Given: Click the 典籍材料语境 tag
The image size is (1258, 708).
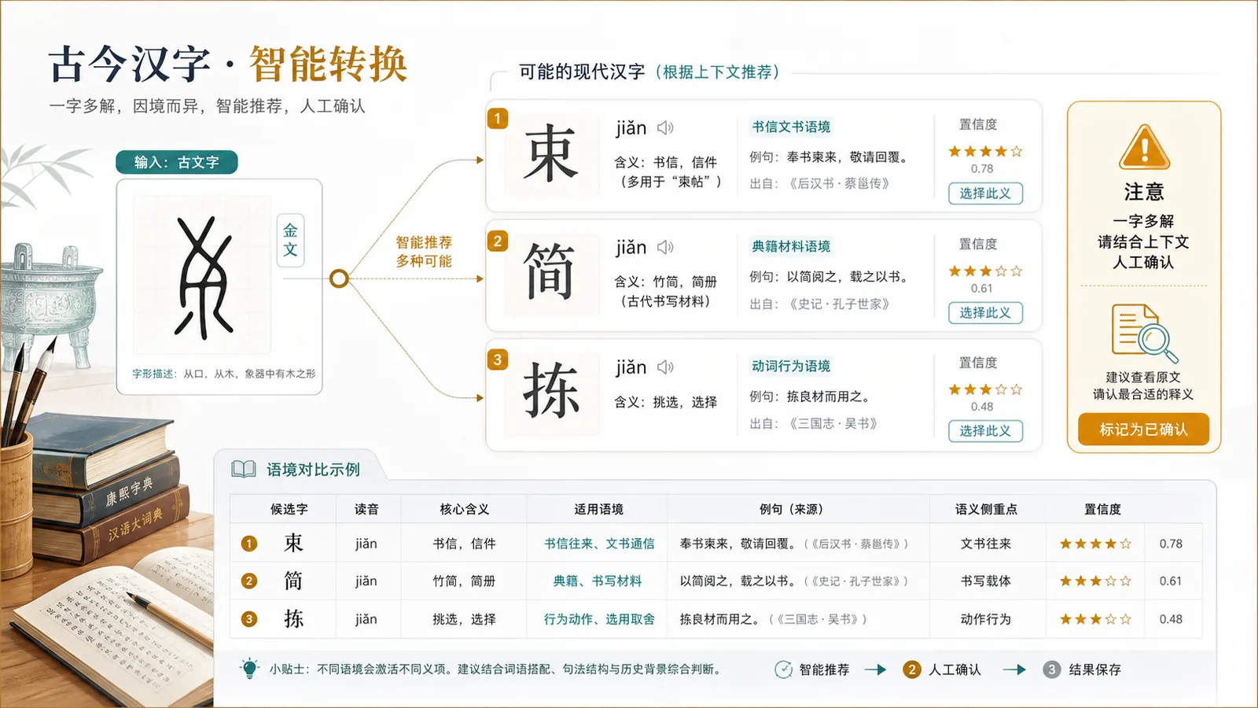Looking at the screenshot, I should click(x=791, y=246).
